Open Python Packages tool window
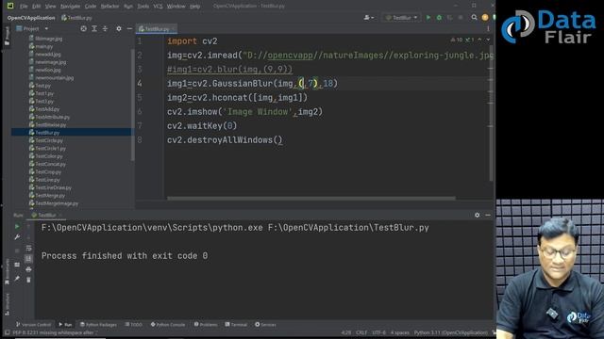The width and height of the screenshot is (604, 339). (98, 325)
